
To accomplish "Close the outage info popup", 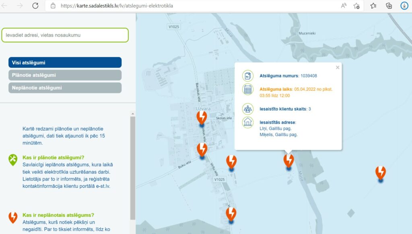I will click(x=338, y=68).
